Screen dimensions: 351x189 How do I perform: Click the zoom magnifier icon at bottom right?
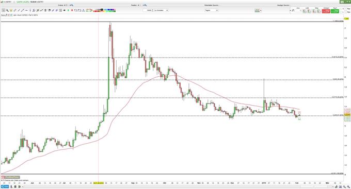click(348, 186)
